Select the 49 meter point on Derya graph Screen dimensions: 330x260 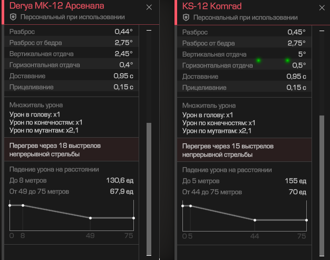(91, 218)
